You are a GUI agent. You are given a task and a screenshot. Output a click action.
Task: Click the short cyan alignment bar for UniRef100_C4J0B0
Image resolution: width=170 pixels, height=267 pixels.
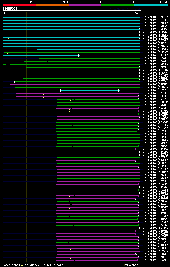coord(41,55)
